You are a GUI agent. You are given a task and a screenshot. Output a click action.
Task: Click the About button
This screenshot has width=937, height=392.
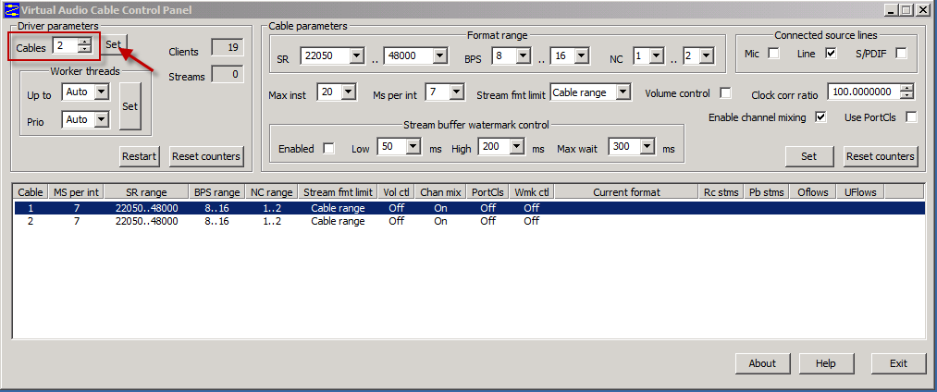tap(762, 363)
